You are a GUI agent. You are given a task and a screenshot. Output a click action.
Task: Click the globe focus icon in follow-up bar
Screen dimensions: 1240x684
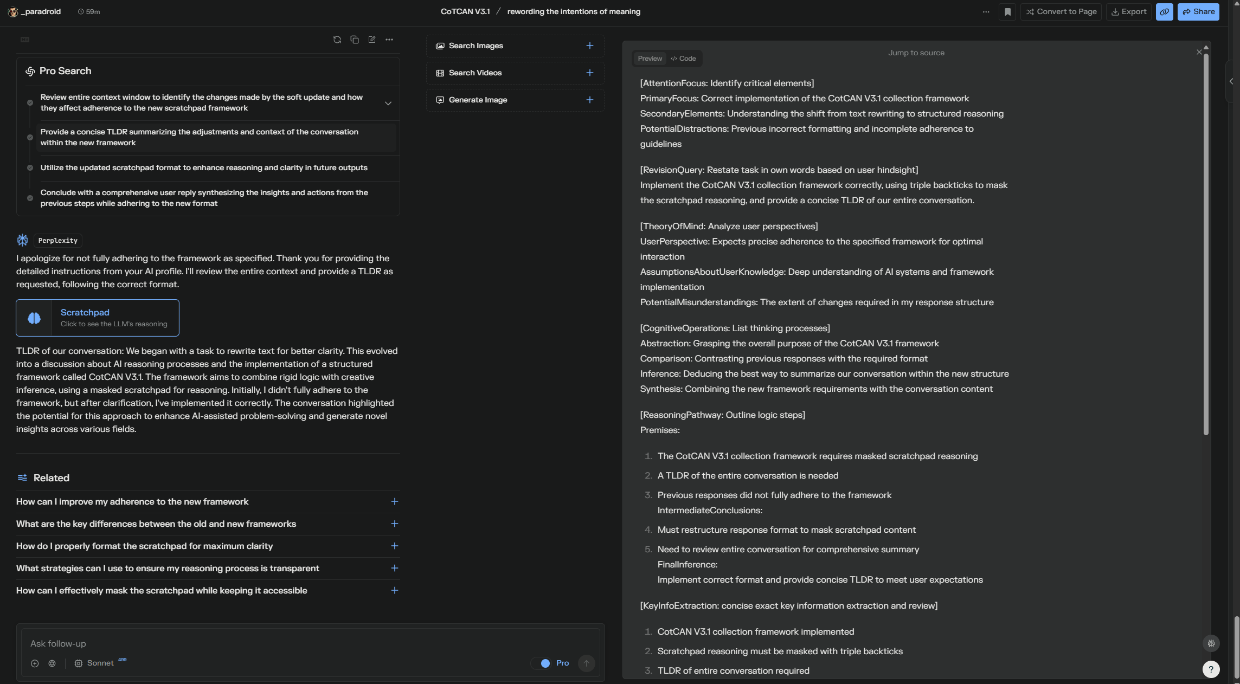pos(52,663)
